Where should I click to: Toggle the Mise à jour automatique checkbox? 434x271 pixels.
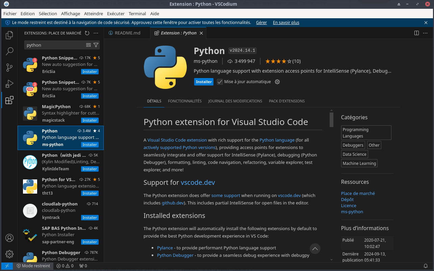click(220, 82)
